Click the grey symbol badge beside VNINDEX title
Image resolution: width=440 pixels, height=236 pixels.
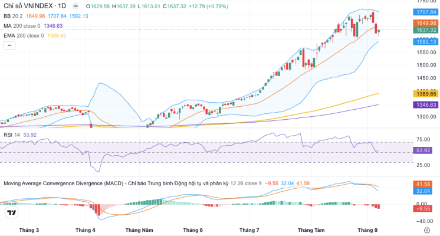coord(75,6)
